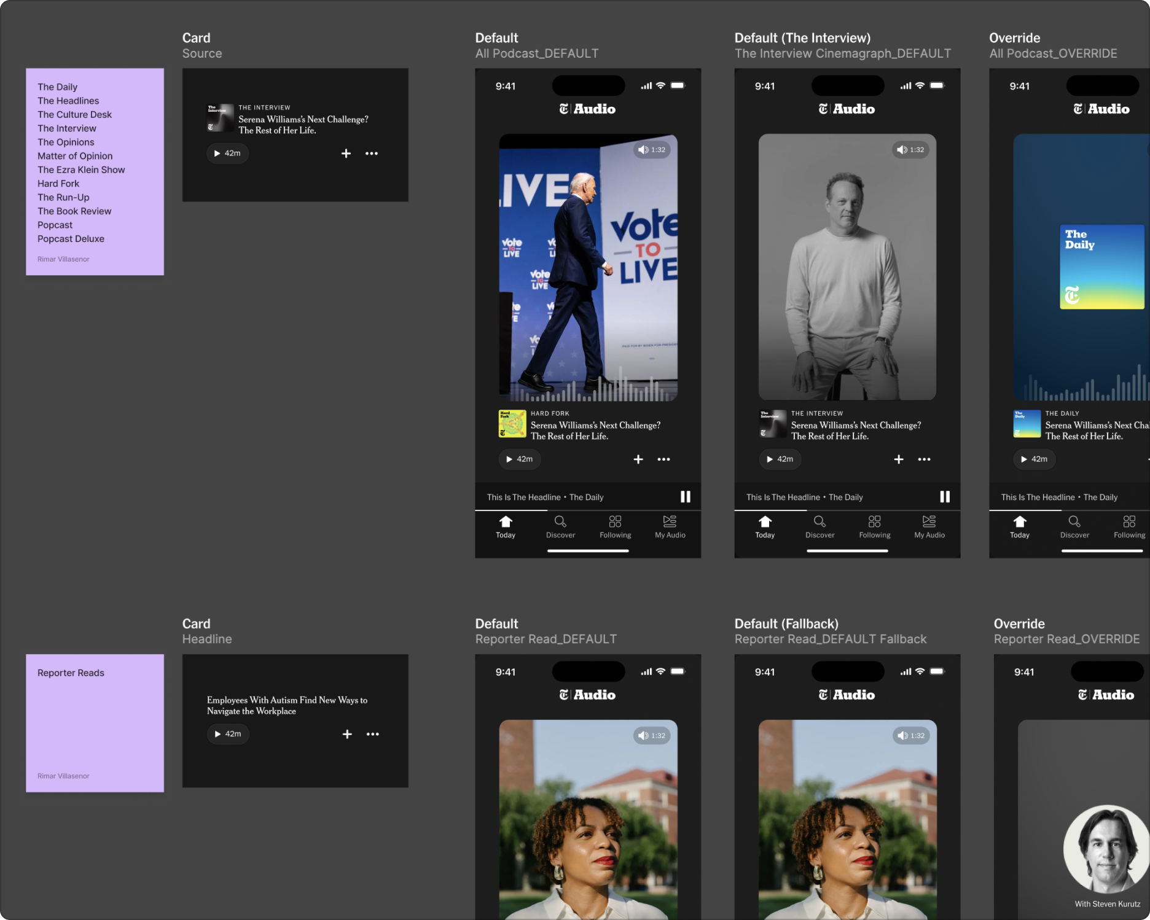
Task: Open Following tab on The Interview Cinemagraph screen
Action: pos(874,527)
